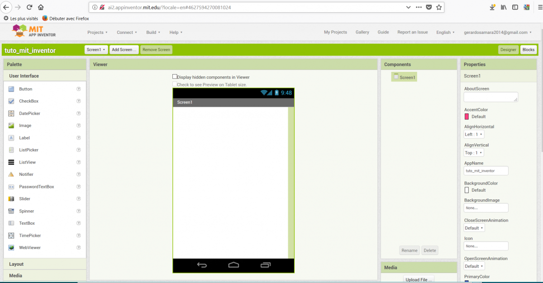Select the CheckBox palette icon
The height and width of the screenshot is (283, 543).
[11, 101]
